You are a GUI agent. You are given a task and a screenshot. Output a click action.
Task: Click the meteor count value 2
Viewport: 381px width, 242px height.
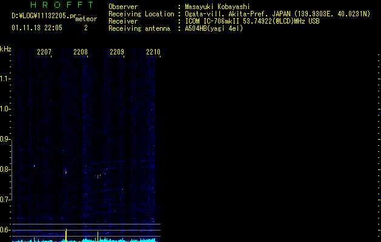[86, 28]
